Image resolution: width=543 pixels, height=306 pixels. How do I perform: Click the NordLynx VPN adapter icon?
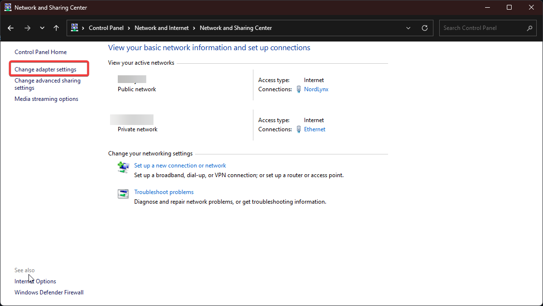pyautogui.click(x=299, y=89)
